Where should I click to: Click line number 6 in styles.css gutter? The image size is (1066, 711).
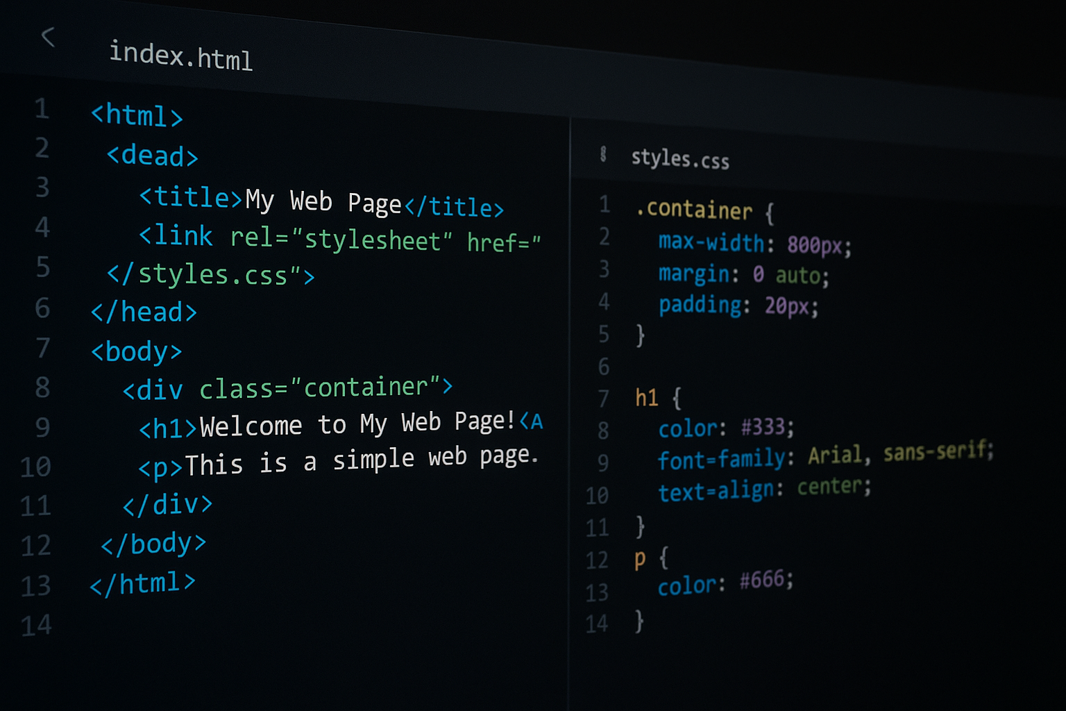click(x=604, y=366)
